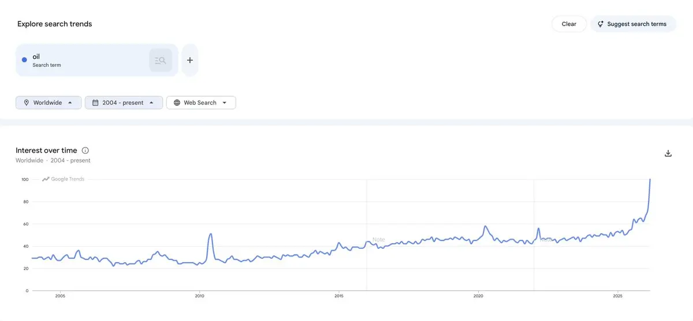The width and height of the screenshot is (693, 321).
Task: Add a comparison term with the plus button
Action: pyautogui.click(x=190, y=60)
